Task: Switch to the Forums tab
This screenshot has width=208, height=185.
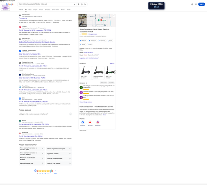Action: [x=41, y=10]
